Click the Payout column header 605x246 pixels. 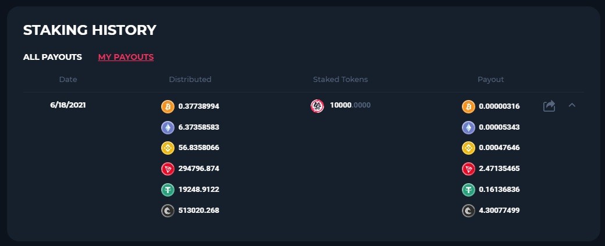(491, 80)
